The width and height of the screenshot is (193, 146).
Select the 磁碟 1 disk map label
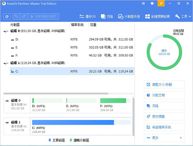[17, 126]
